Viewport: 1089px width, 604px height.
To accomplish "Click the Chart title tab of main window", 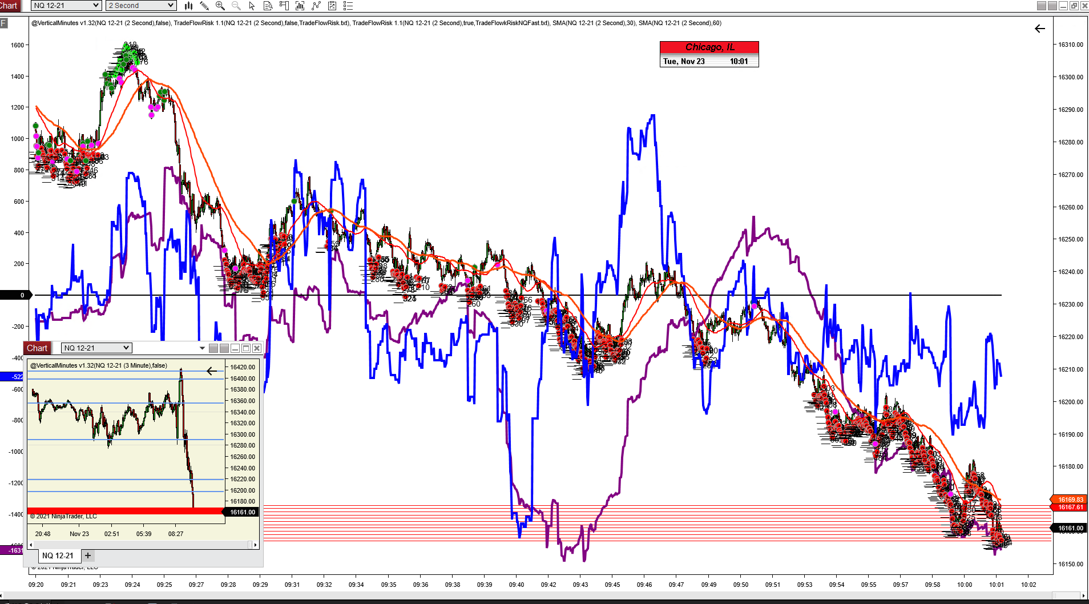I will click(10, 6).
